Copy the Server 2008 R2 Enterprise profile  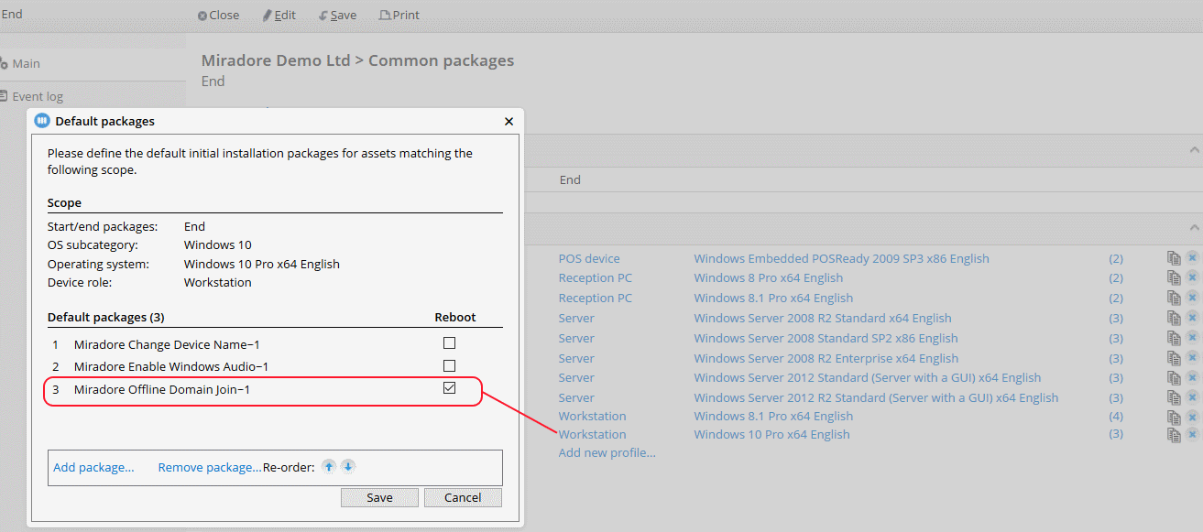pos(1174,358)
